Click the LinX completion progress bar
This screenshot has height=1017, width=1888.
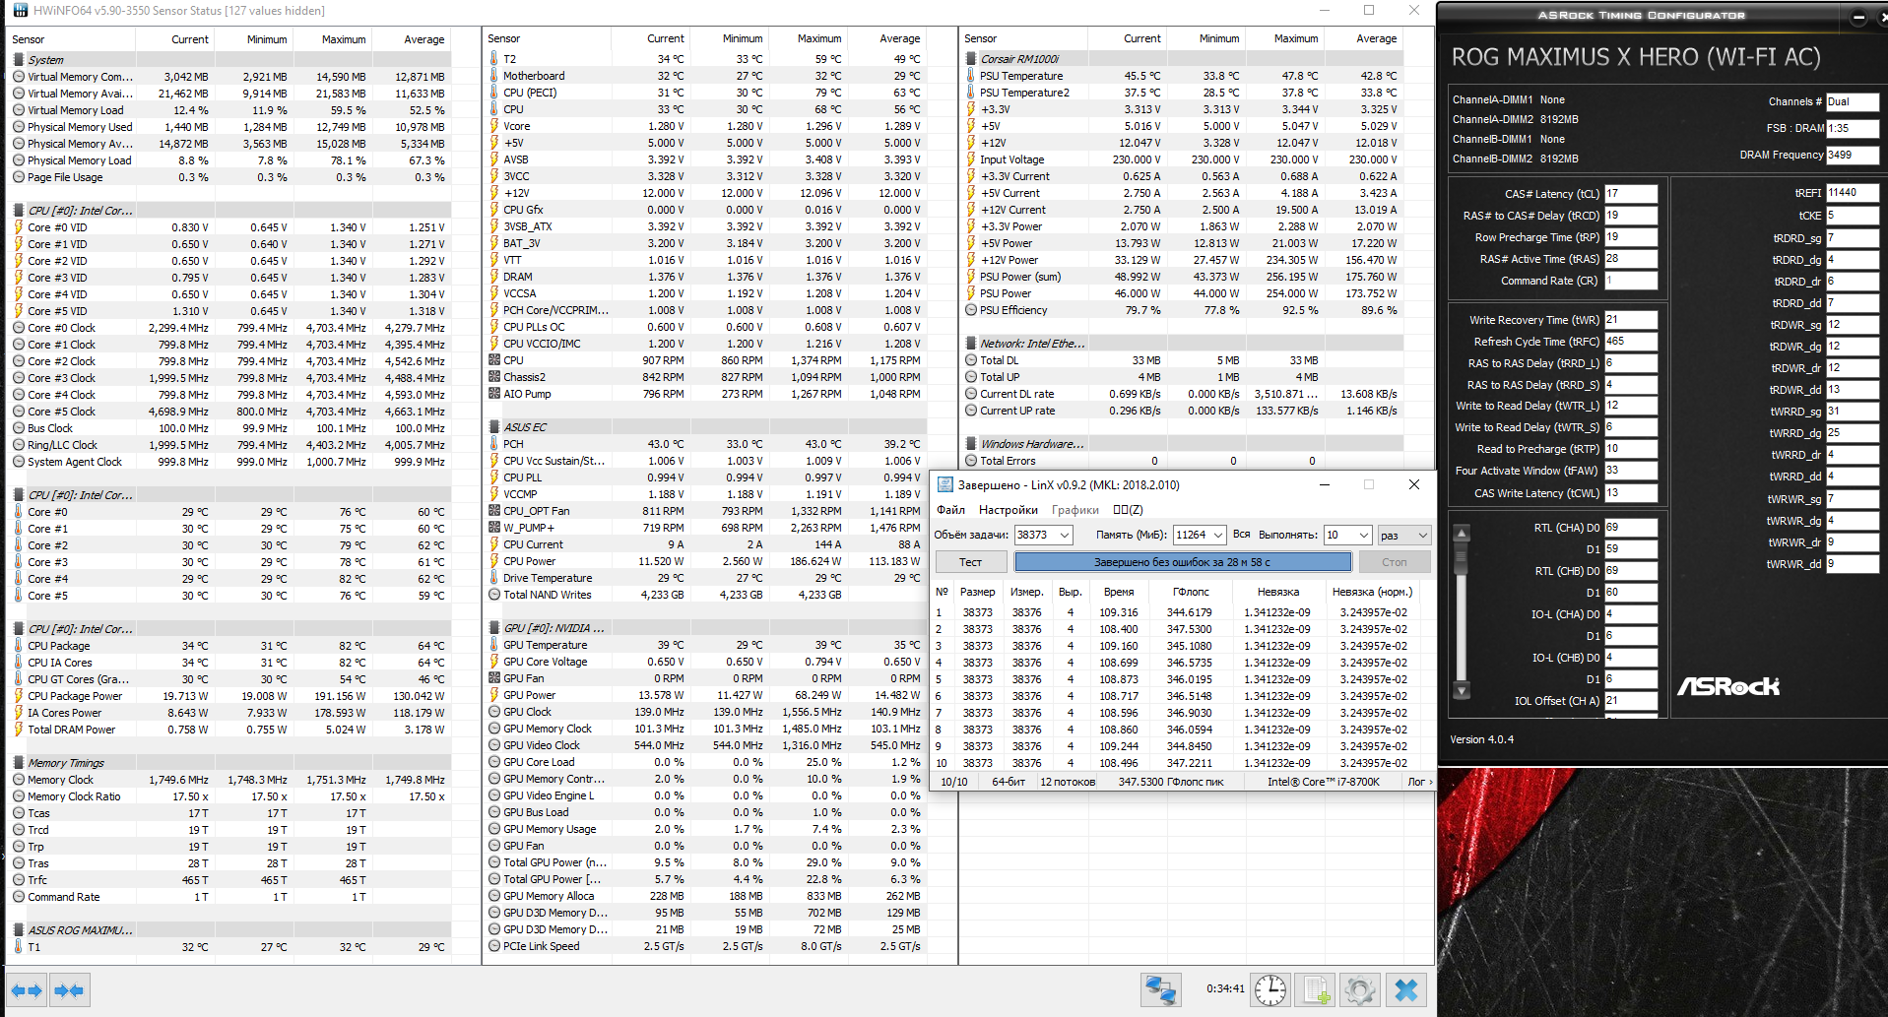pos(1183,562)
